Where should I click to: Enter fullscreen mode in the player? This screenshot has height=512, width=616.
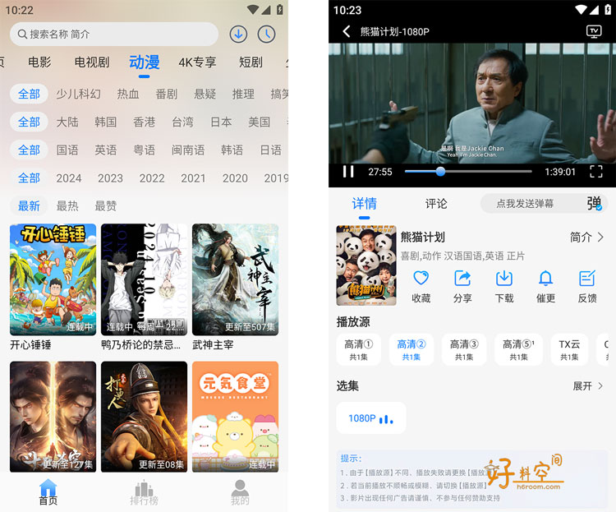pos(596,172)
